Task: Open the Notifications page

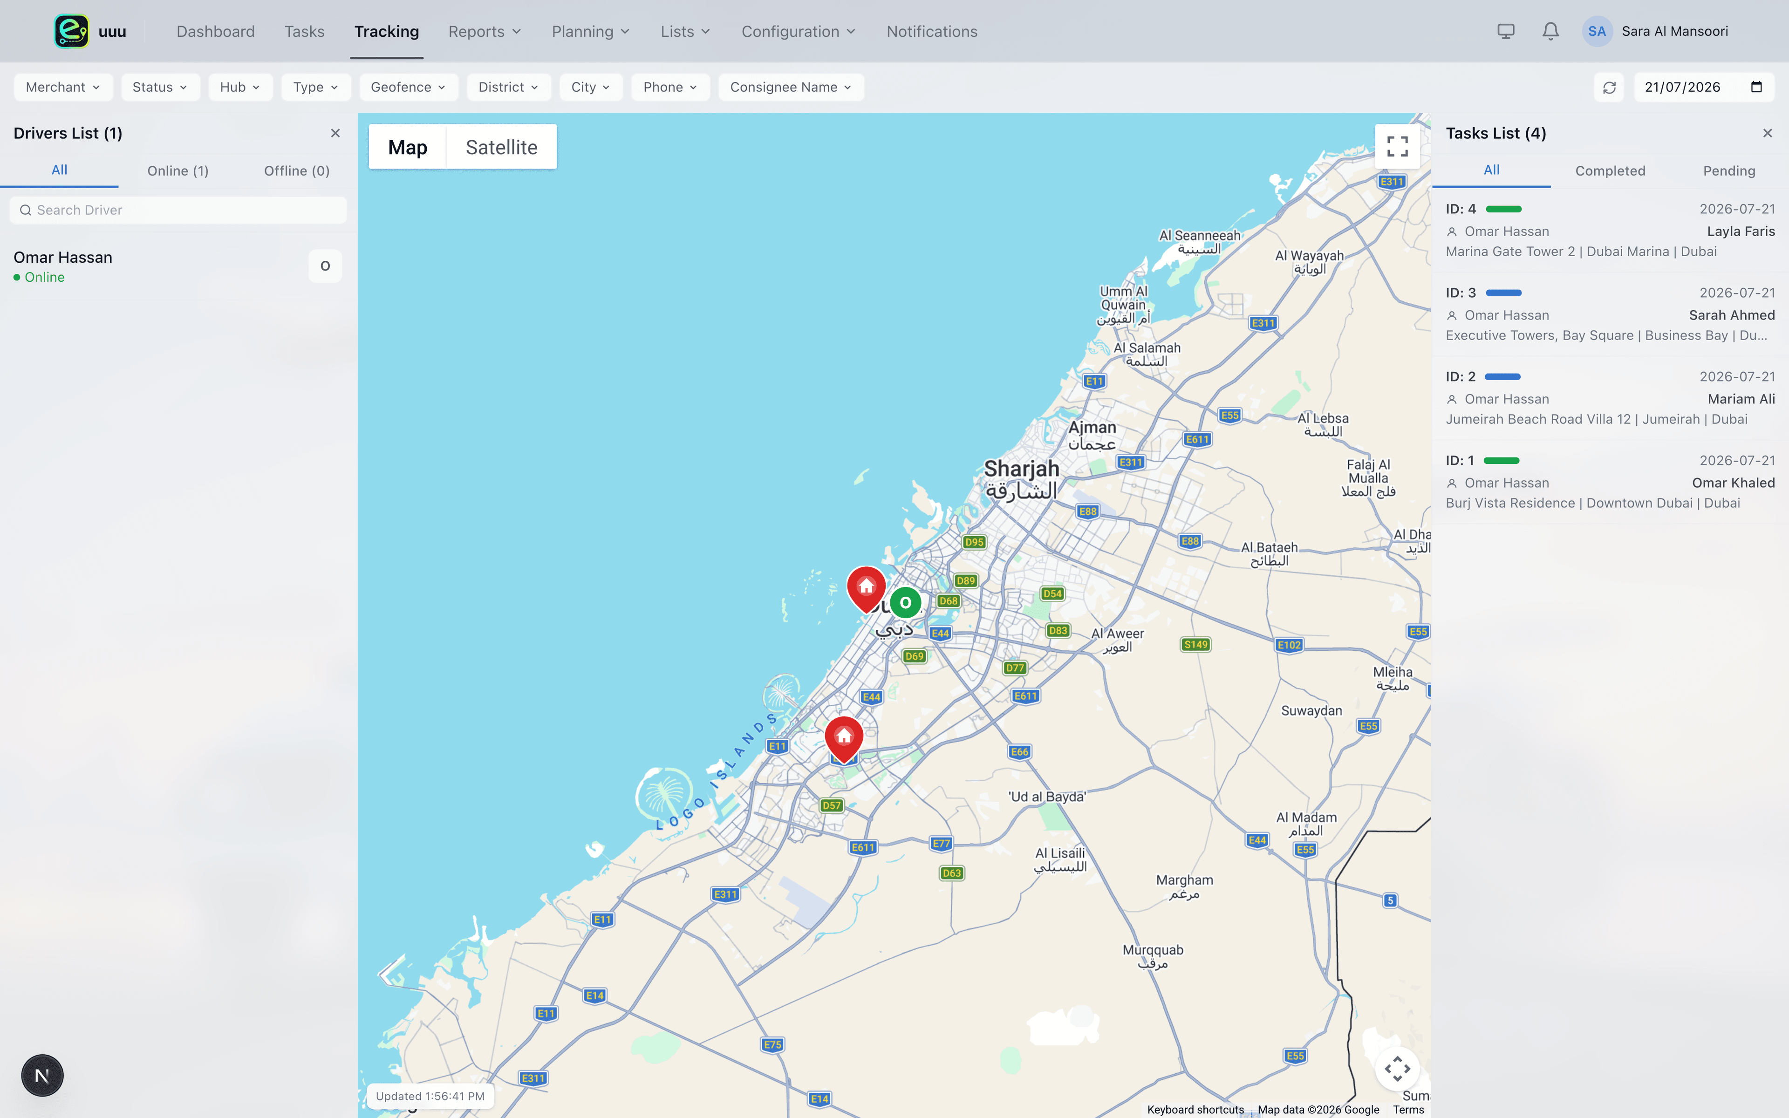Action: (931, 31)
